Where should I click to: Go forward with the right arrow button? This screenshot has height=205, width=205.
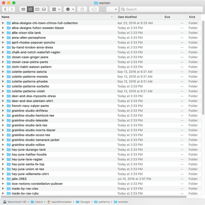12,9
